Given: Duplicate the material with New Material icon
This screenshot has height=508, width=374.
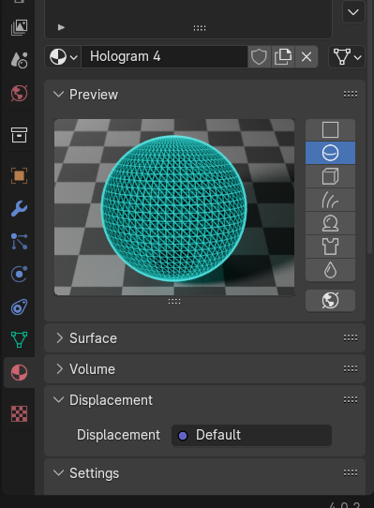Looking at the screenshot, I should click(x=283, y=57).
